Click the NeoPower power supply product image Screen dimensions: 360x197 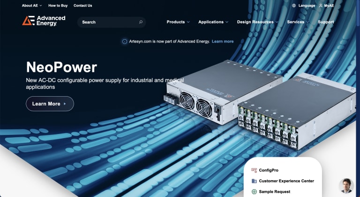tap(259, 104)
